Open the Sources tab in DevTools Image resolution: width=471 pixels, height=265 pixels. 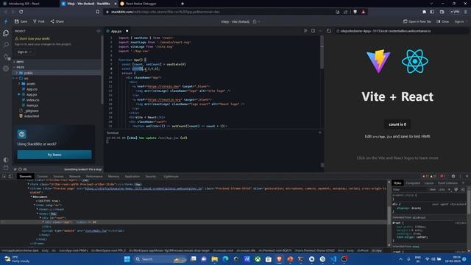pyautogui.click(x=58, y=177)
